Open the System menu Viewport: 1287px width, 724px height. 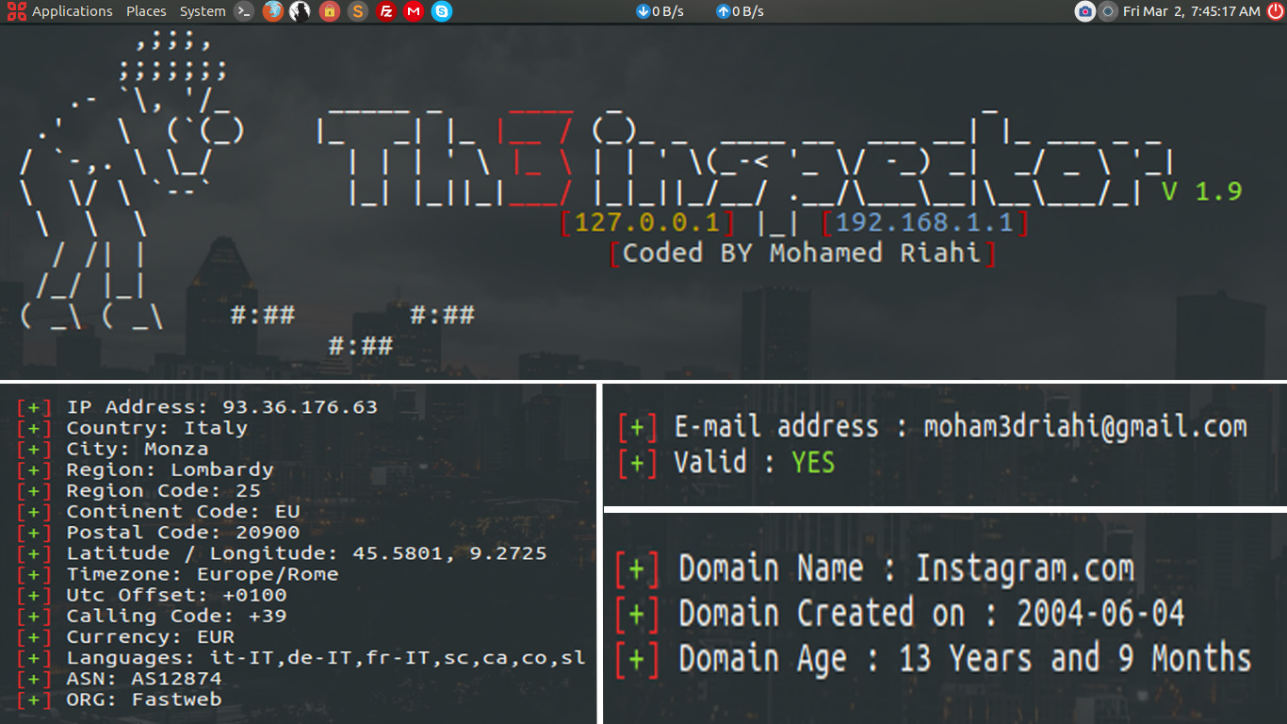[203, 11]
